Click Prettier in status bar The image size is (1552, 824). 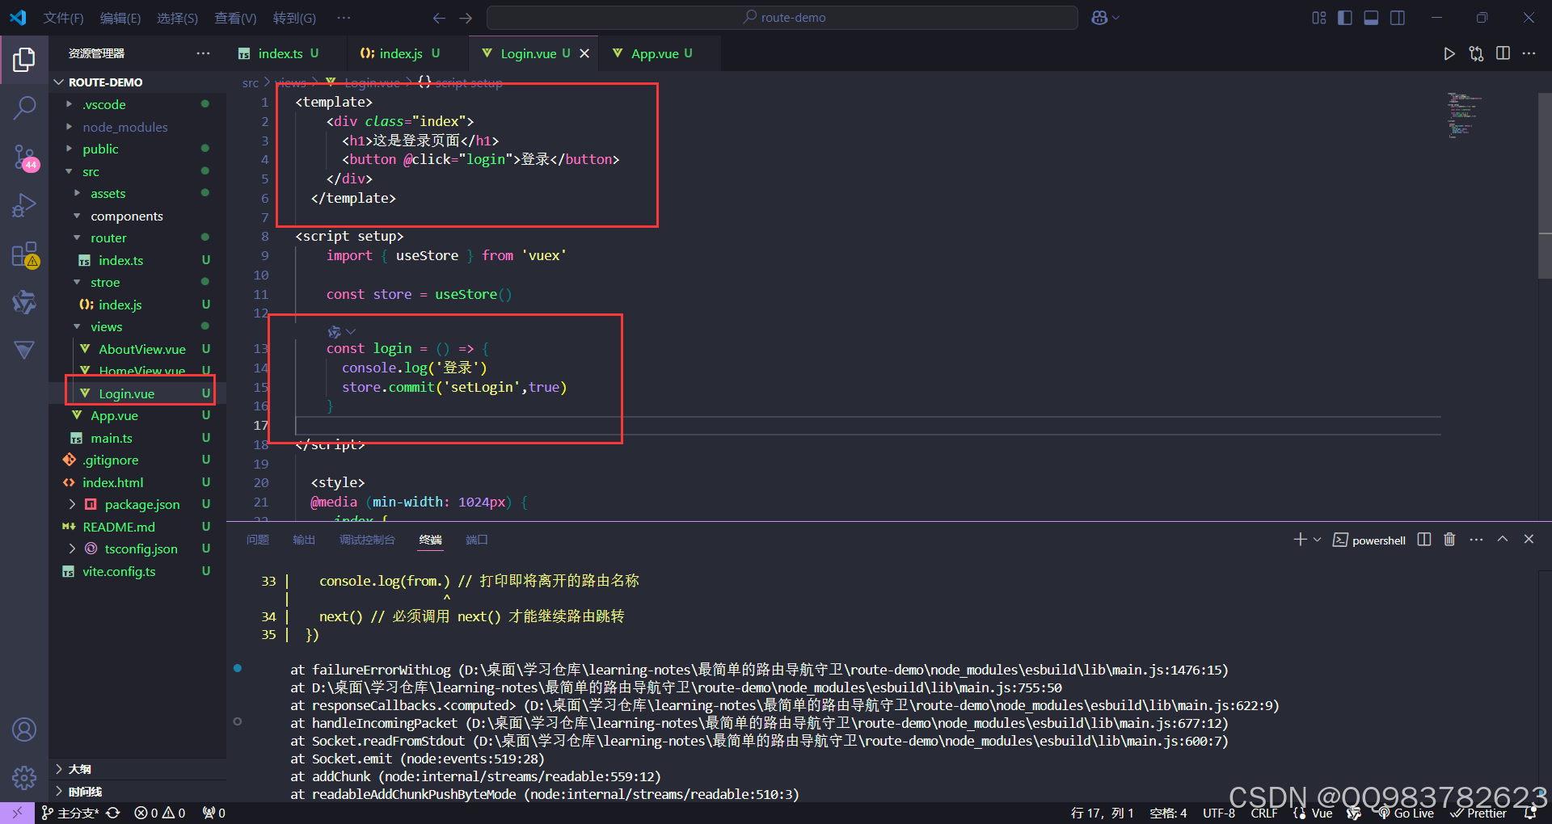(x=1478, y=813)
